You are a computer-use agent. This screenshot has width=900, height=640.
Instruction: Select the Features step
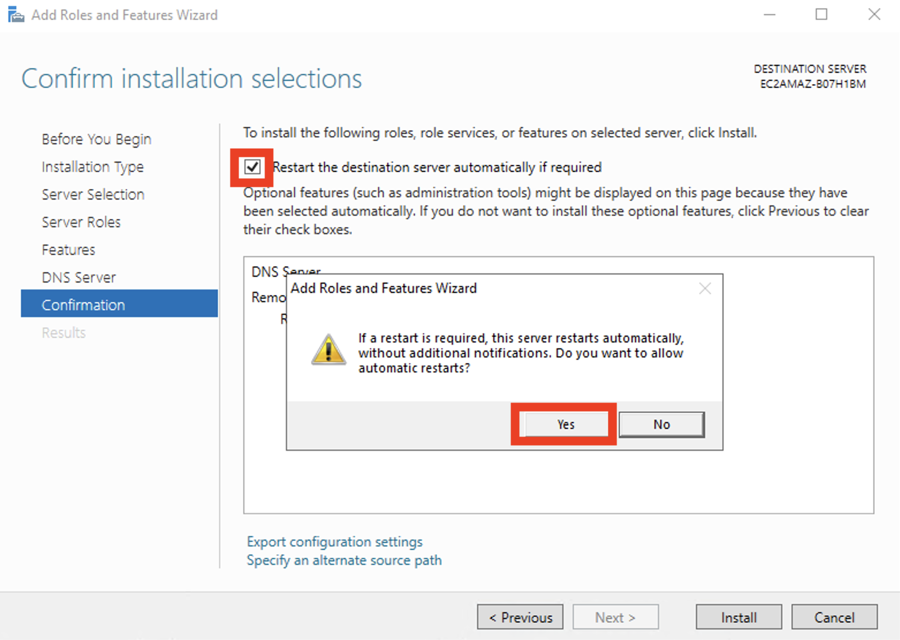pyautogui.click(x=69, y=250)
